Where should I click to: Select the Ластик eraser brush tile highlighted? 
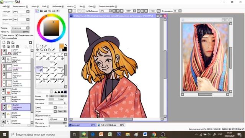pyautogui.click(x=39, y=69)
